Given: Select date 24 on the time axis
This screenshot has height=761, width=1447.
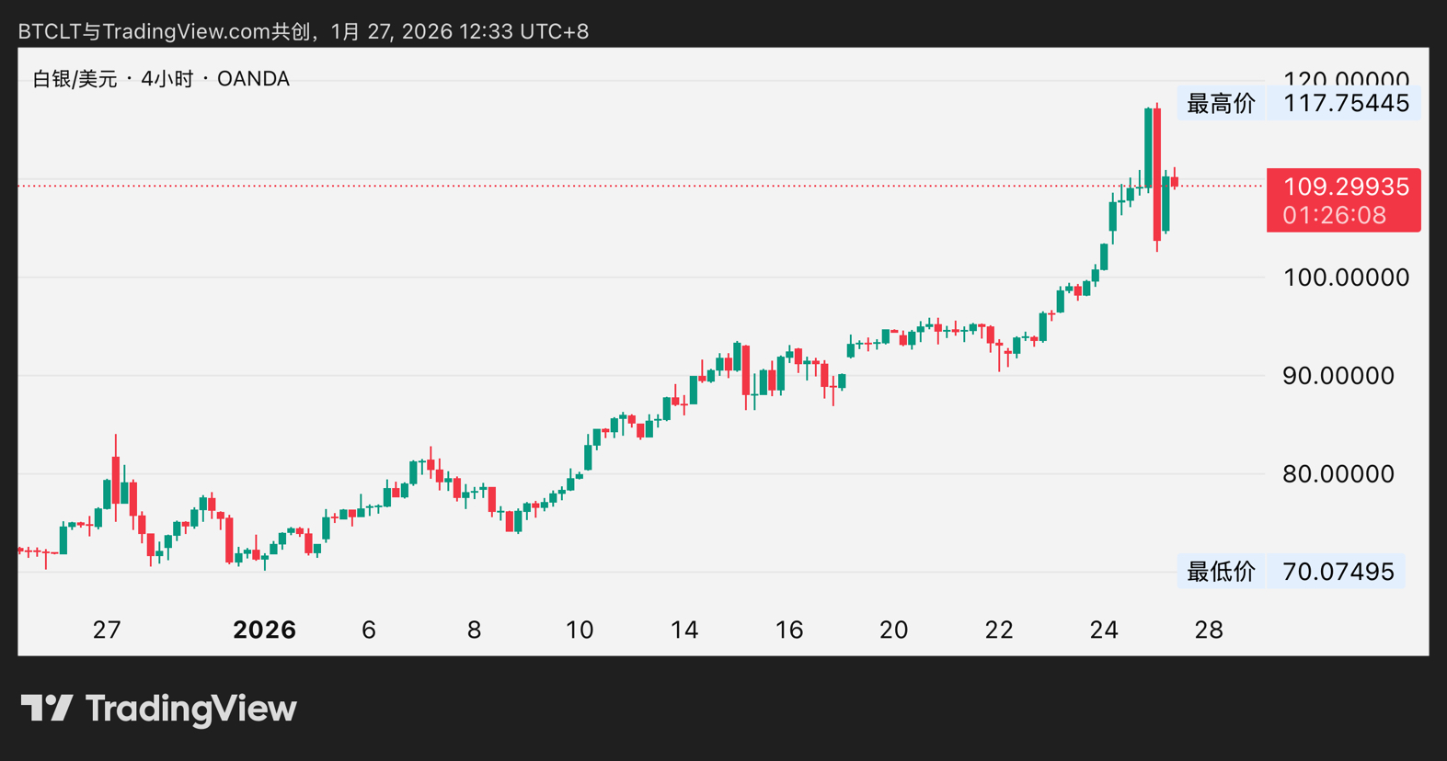Looking at the screenshot, I should point(1103,630).
